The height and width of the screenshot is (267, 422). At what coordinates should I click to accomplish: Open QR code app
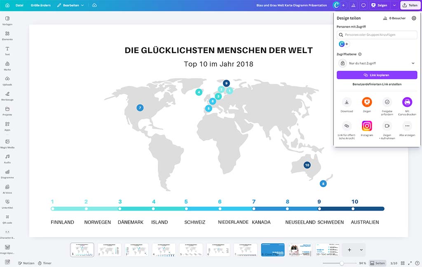coord(7,219)
